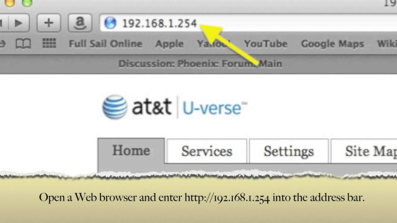Click the yellow minimize window button
Image resolution: width=397 pixels, height=223 pixels.
click(10, 3)
